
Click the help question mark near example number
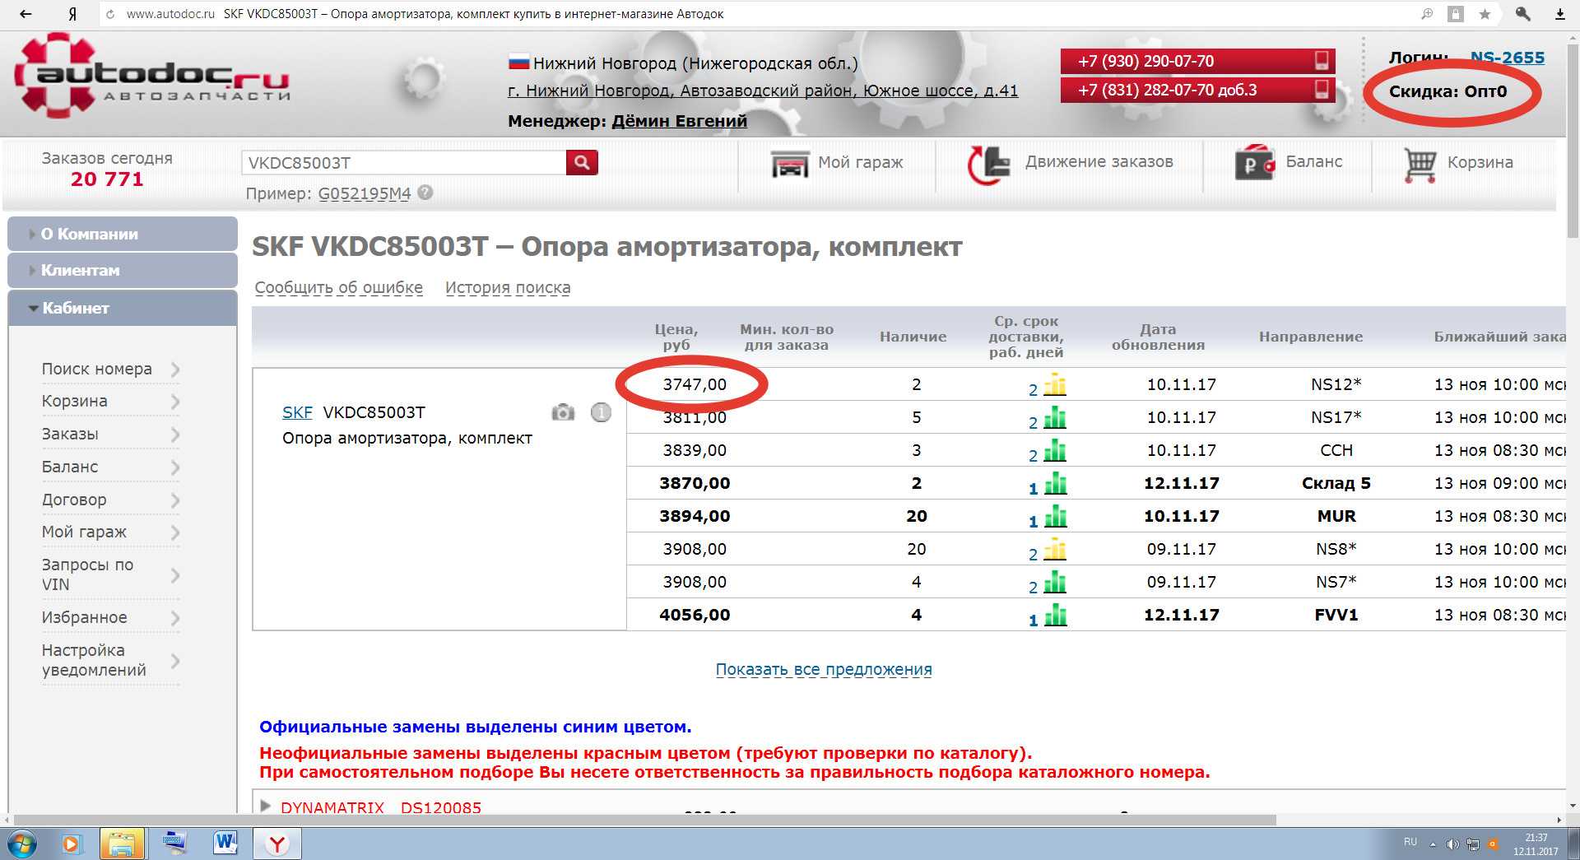pos(425,193)
